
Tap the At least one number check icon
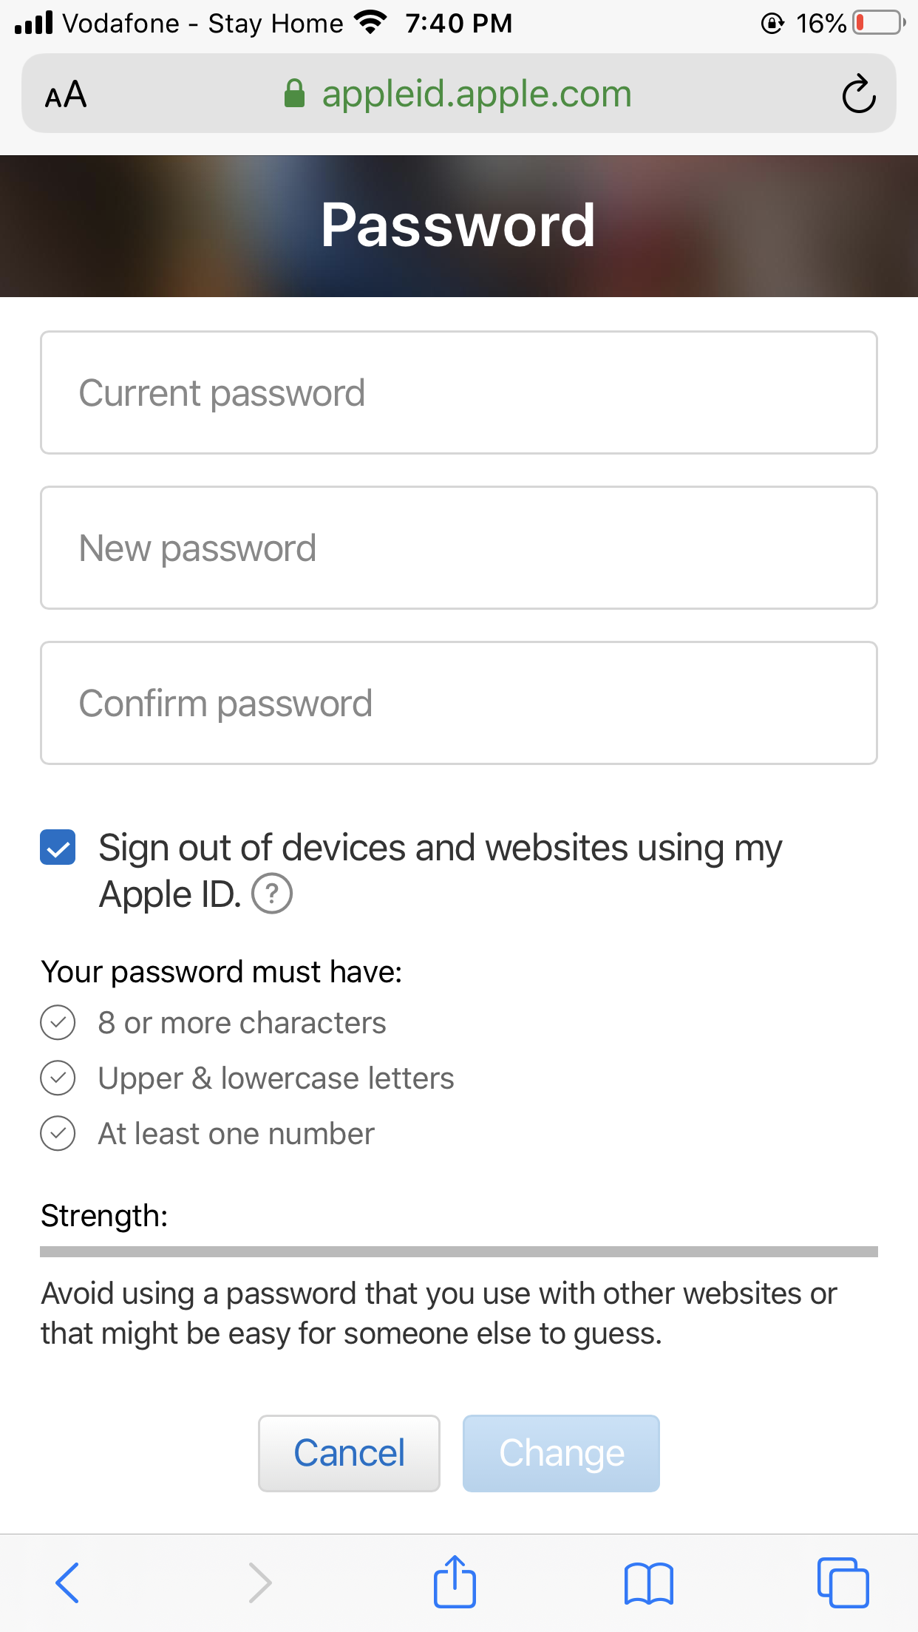tap(58, 1134)
